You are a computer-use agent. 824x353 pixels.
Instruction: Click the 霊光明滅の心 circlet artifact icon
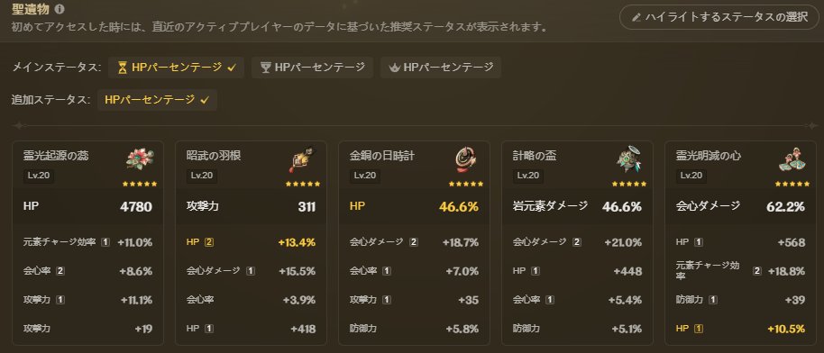click(792, 159)
